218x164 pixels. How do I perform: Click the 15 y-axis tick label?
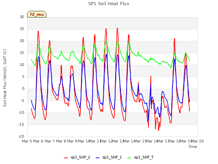coord(22,53)
